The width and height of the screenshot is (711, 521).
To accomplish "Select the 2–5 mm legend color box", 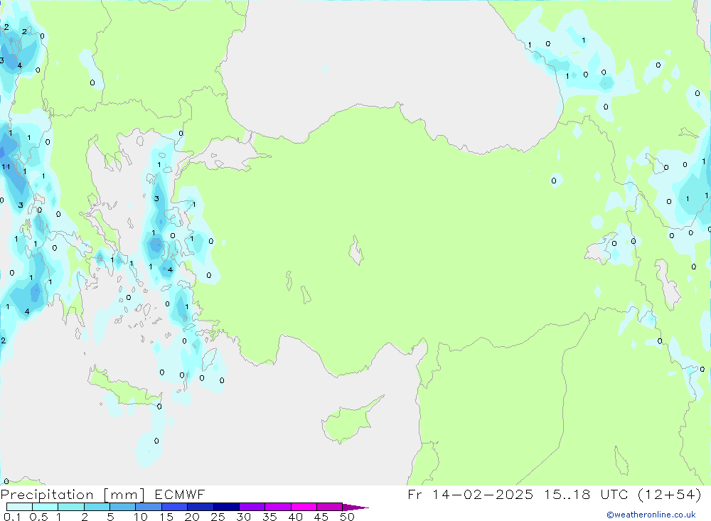I will pyautogui.click(x=97, y=507).
